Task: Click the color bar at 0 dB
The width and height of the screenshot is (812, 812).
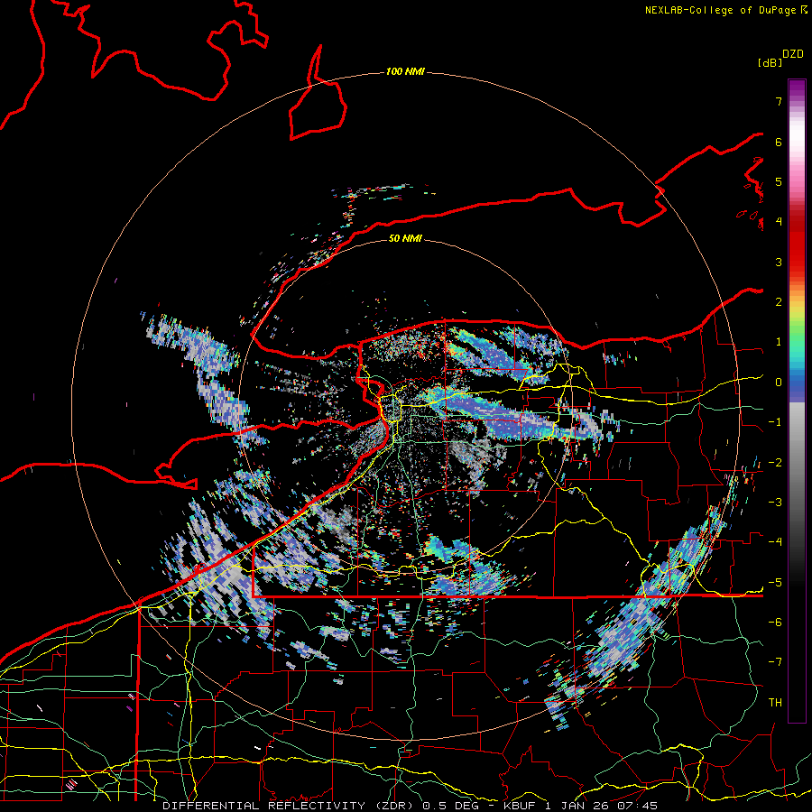Action: [797, 383]
